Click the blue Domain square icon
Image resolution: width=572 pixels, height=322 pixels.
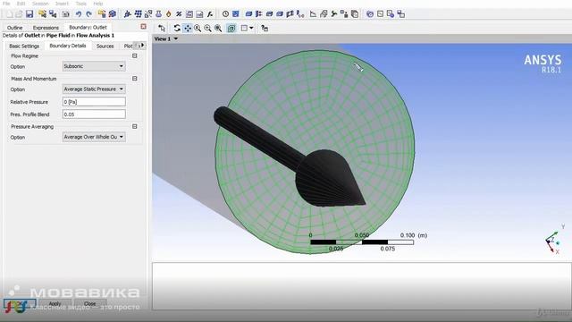236,14
